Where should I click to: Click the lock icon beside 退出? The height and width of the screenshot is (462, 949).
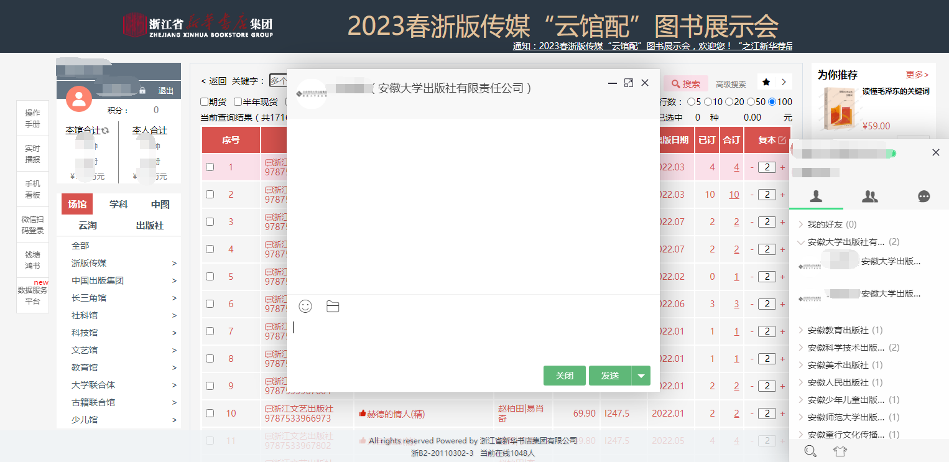[x=142, y=91]
